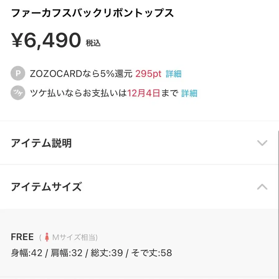Click the ZOZOCARDなら5%還元 text
279x279 pixels.
81,74
